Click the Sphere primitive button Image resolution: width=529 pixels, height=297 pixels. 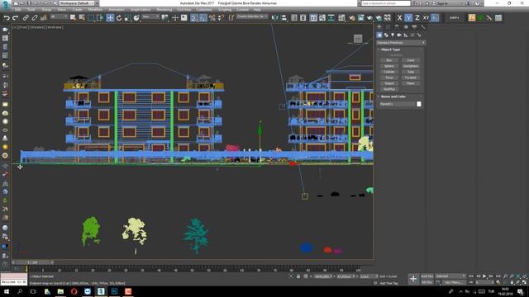tap(389, 66)
